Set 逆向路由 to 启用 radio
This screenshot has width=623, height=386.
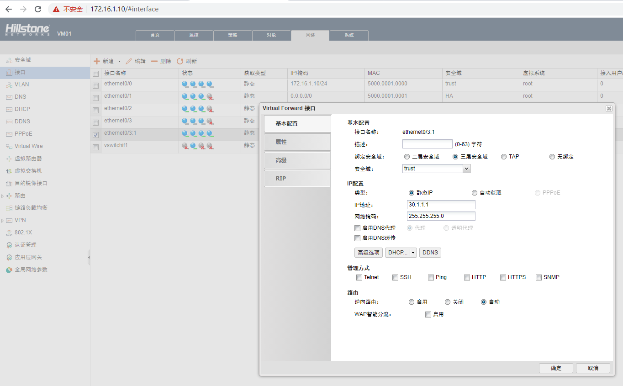coord(412,302)
